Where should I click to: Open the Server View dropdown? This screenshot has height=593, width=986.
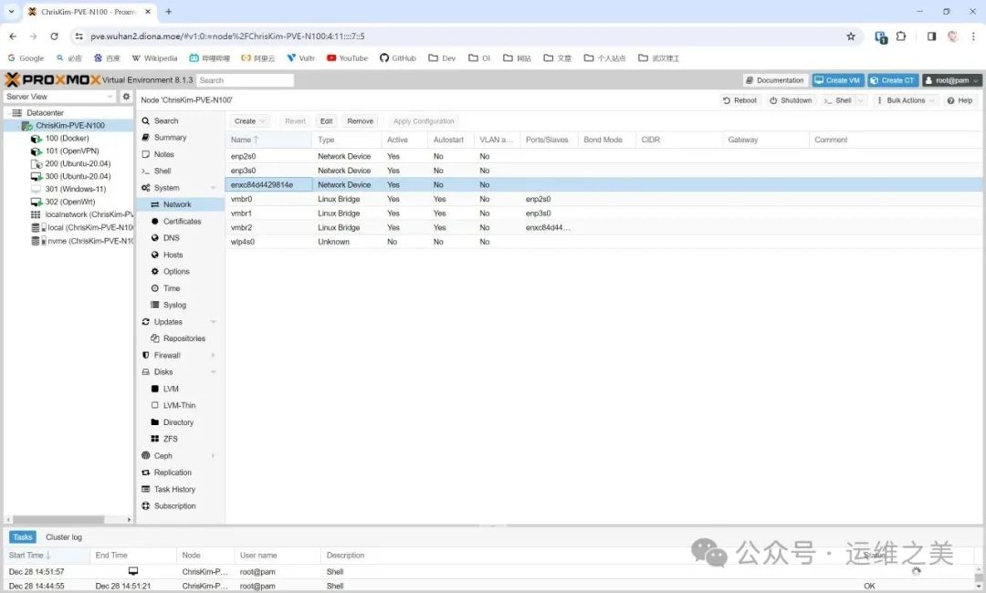(59, 97)
